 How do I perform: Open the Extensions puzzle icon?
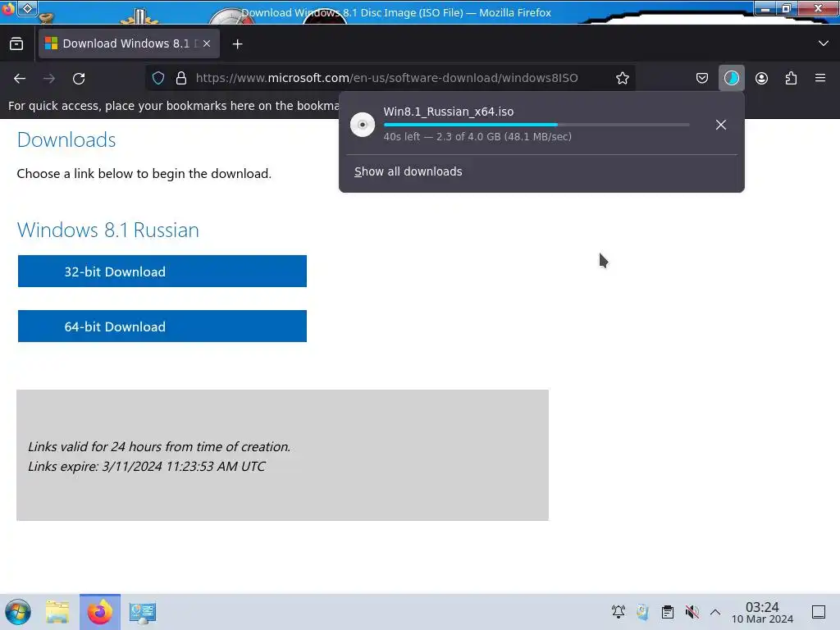coord(791,78)
